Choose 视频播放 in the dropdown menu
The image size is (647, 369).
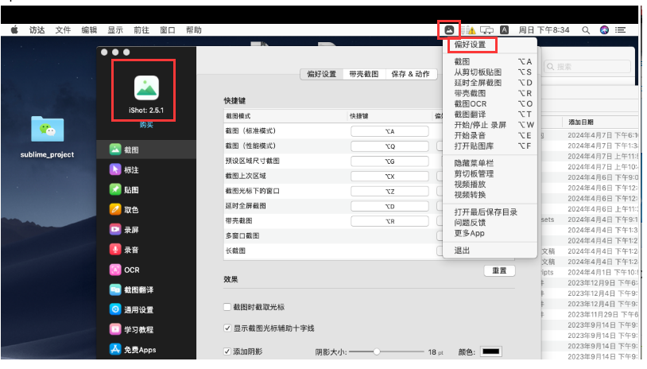[490, 184]
